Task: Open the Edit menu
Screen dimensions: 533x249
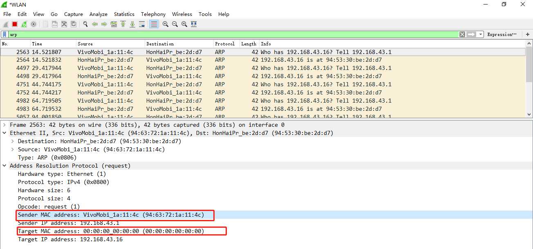Action: pyautogui.click(x=22, y=14)
